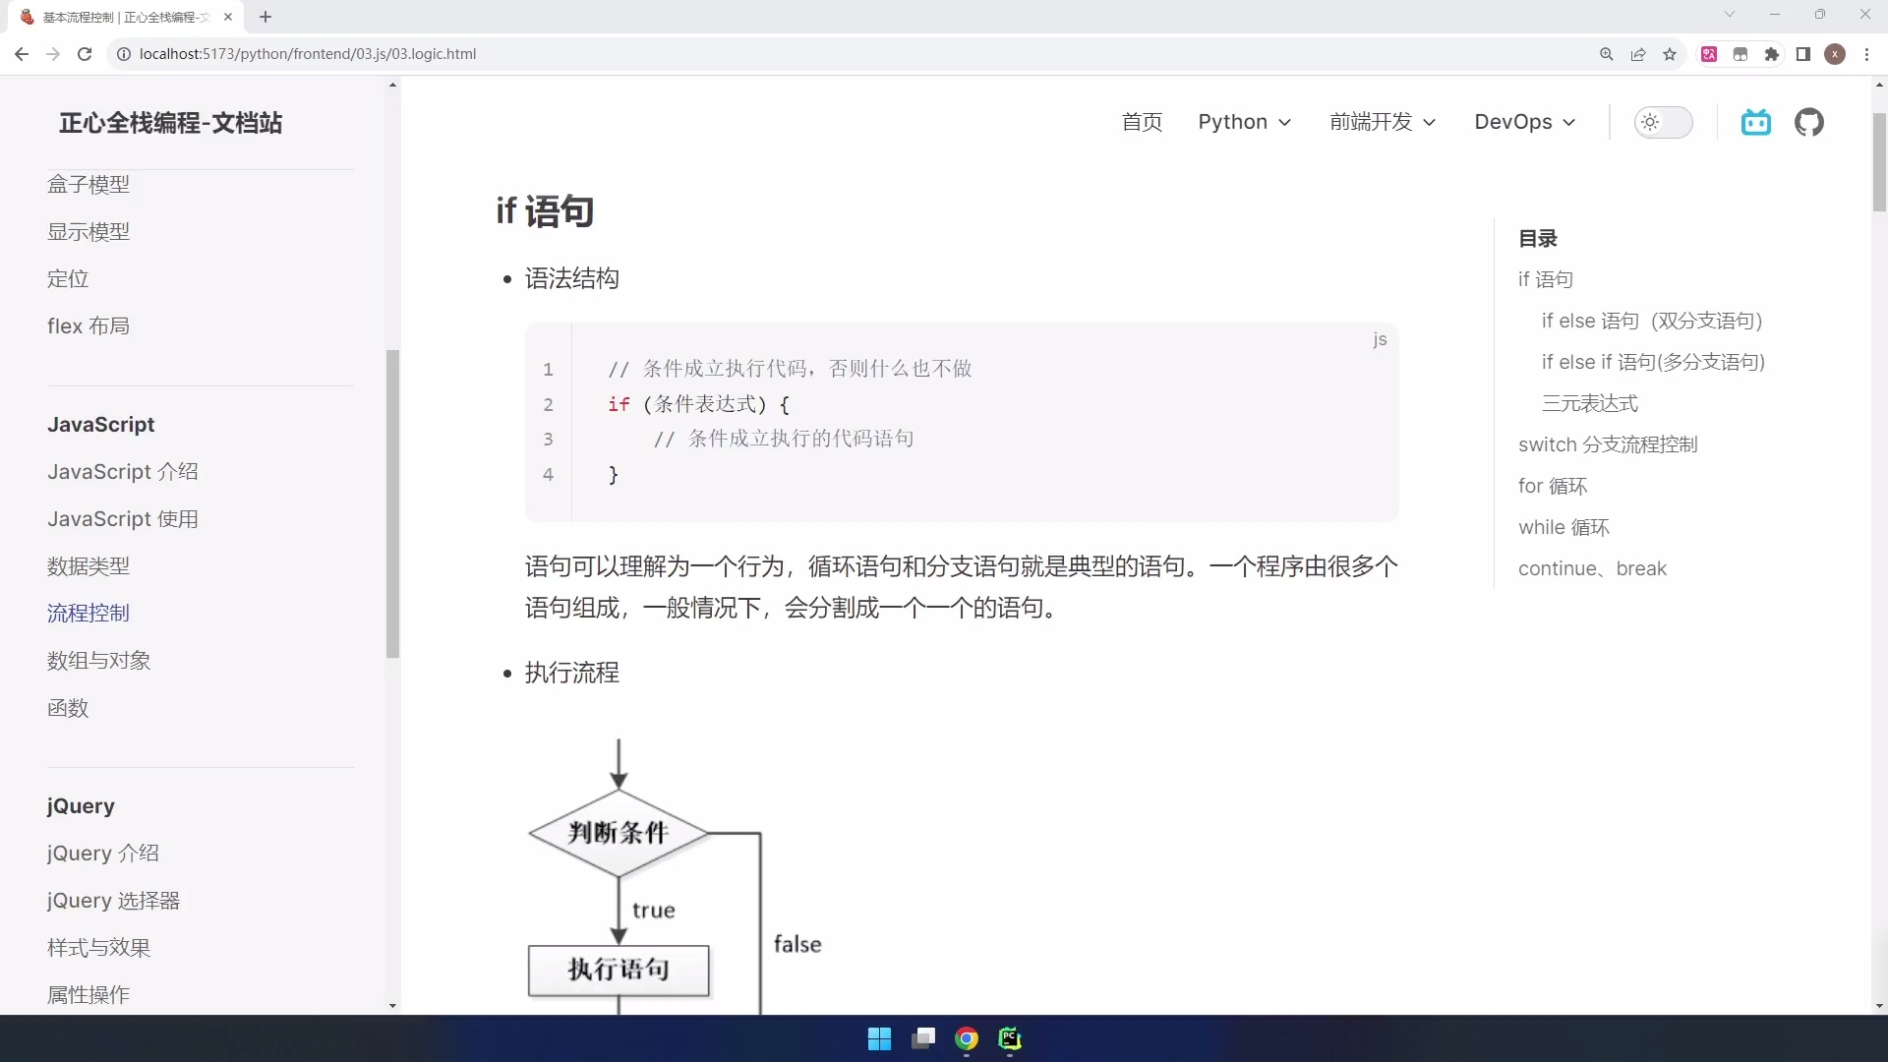The image size is (1888, 1062).
Task: Open Windows Start menu
Action: 879,1038
